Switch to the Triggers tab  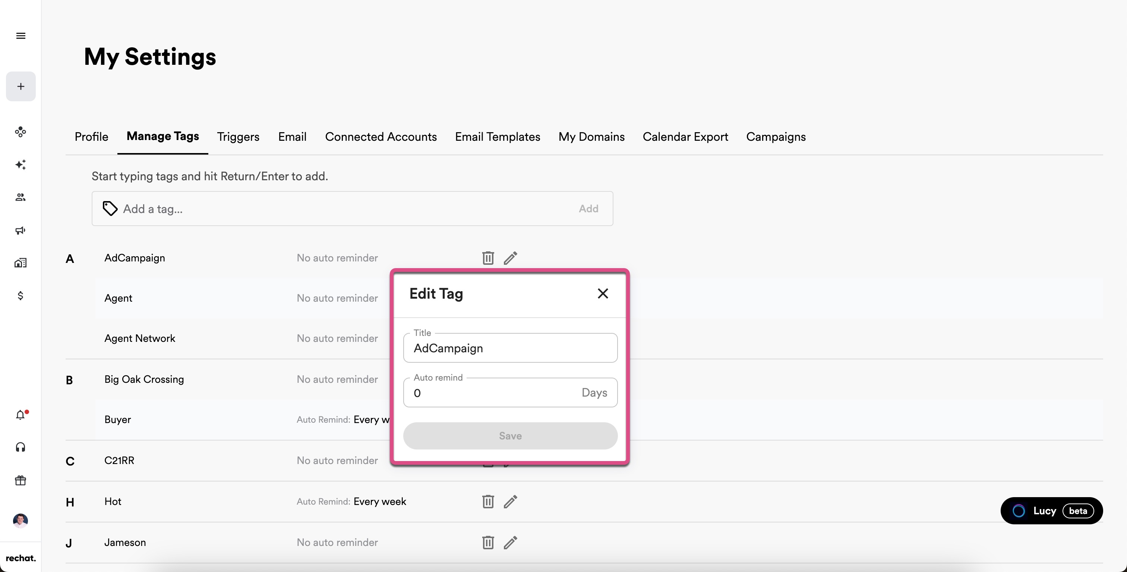[238, 137]
